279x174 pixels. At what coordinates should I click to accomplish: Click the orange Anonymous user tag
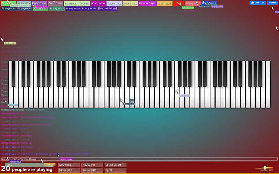165,3
